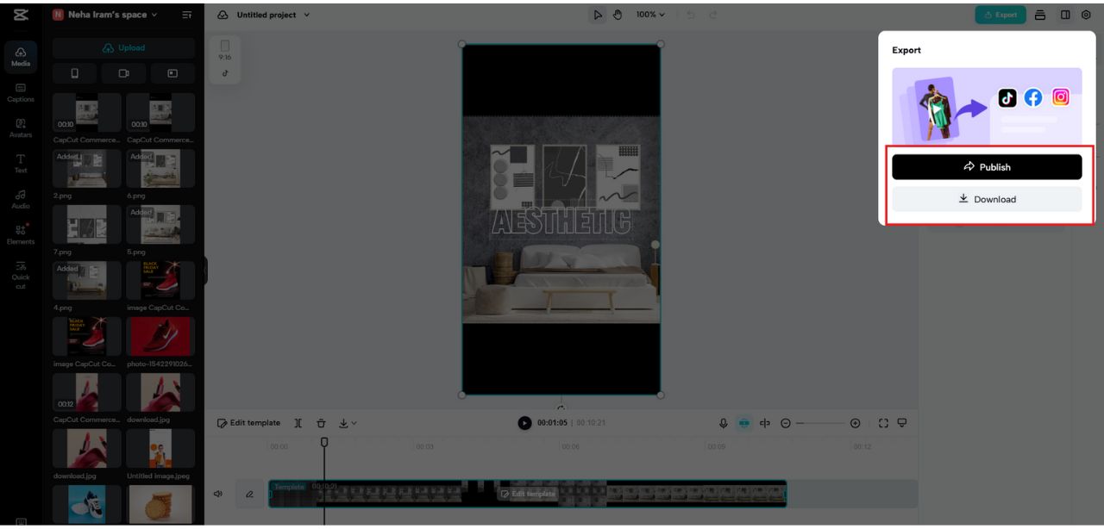Mute the track with speaker icon
Screen dimensions: 1104x529
pyautogui.click(x=218, y=494)
